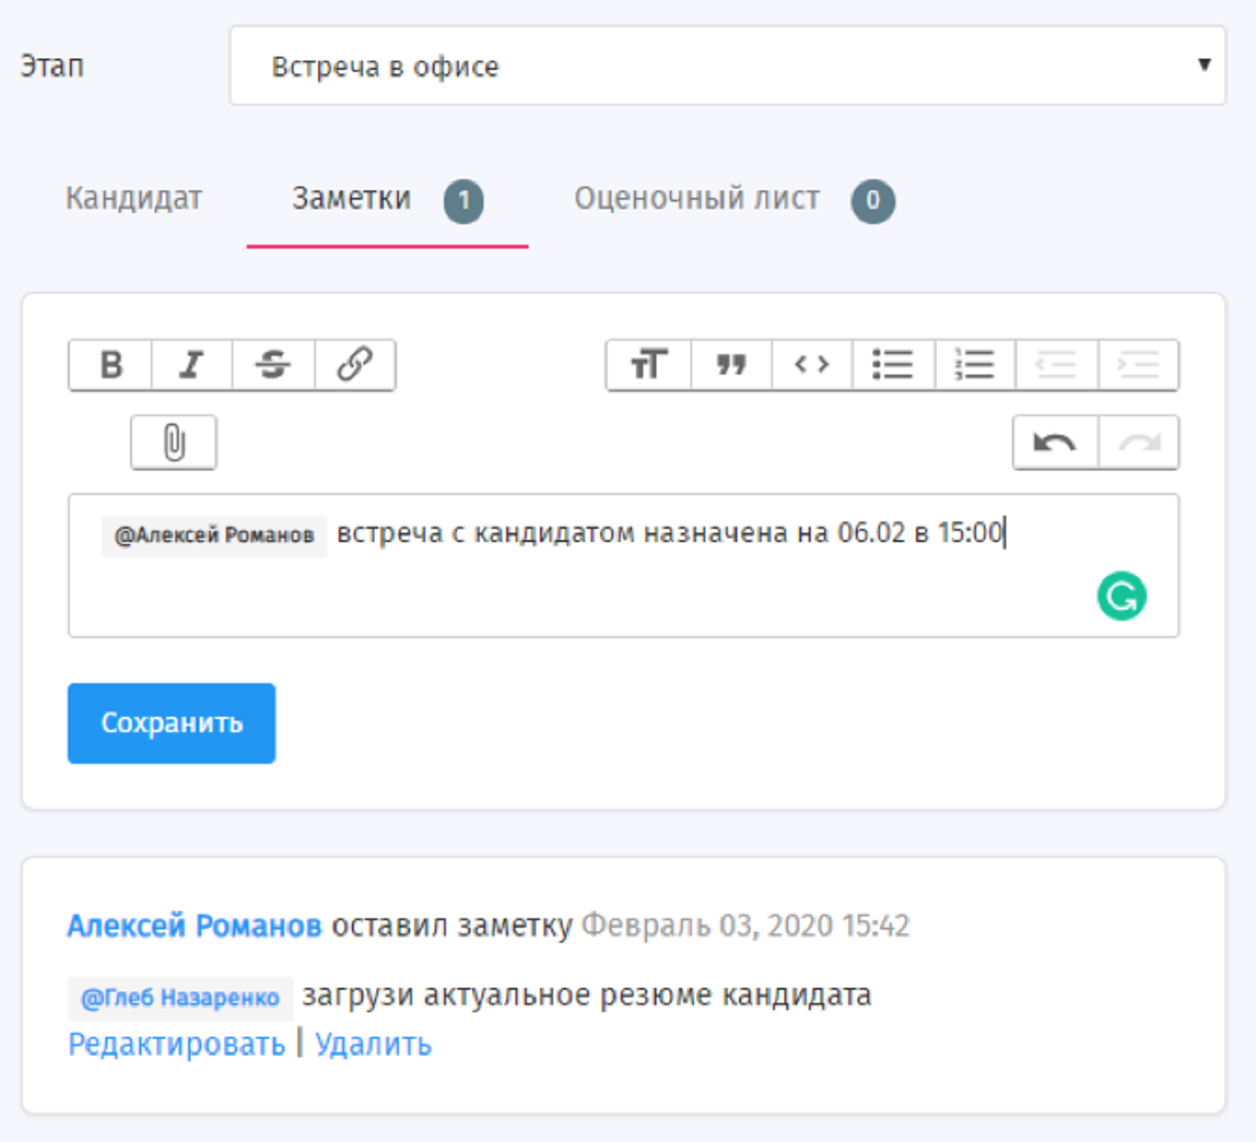Focus the note text input area
This screenshot has height=1142, width=1256.
point(623,565)
